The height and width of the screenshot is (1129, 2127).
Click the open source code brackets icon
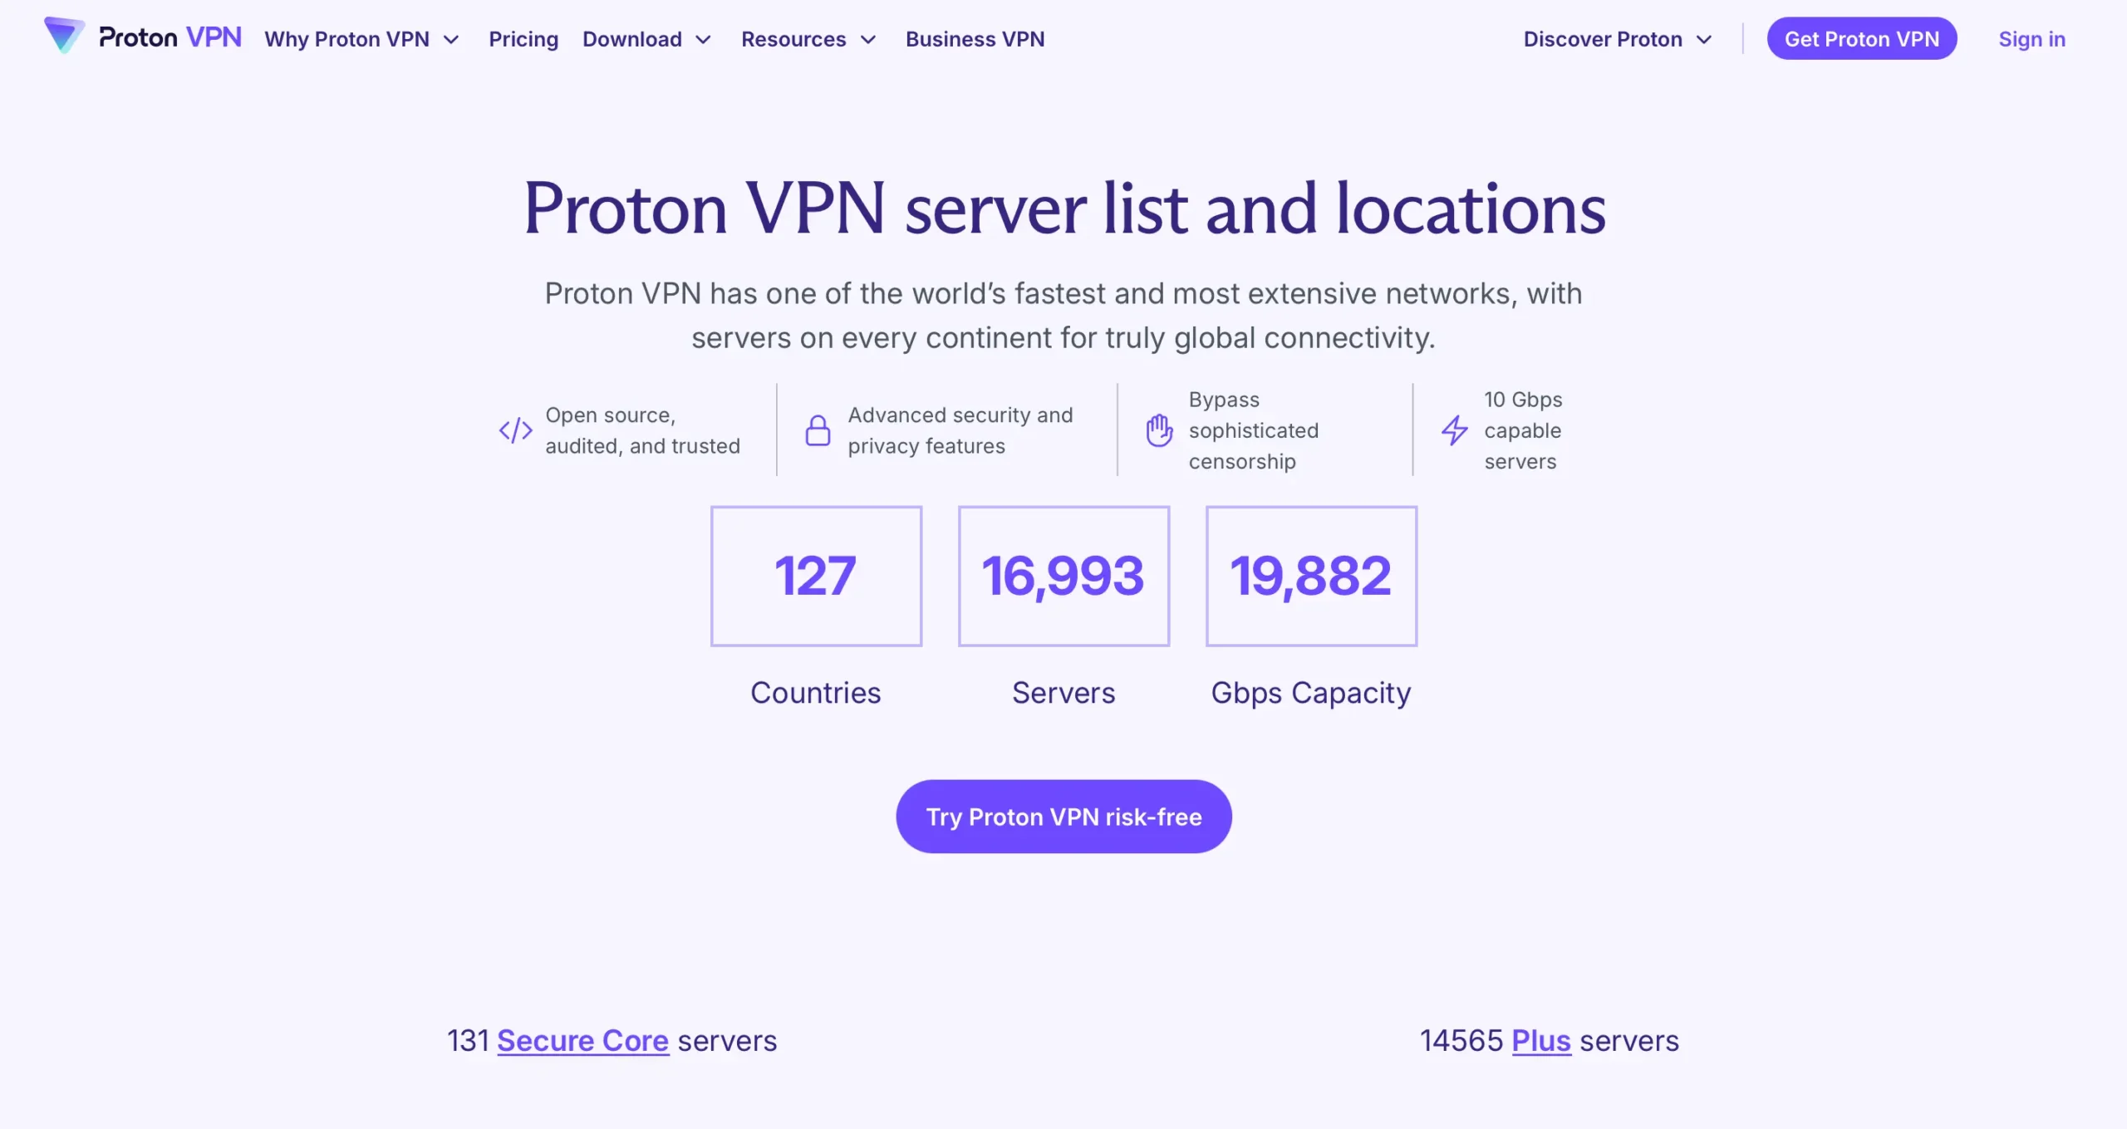[x=515, y=430]
